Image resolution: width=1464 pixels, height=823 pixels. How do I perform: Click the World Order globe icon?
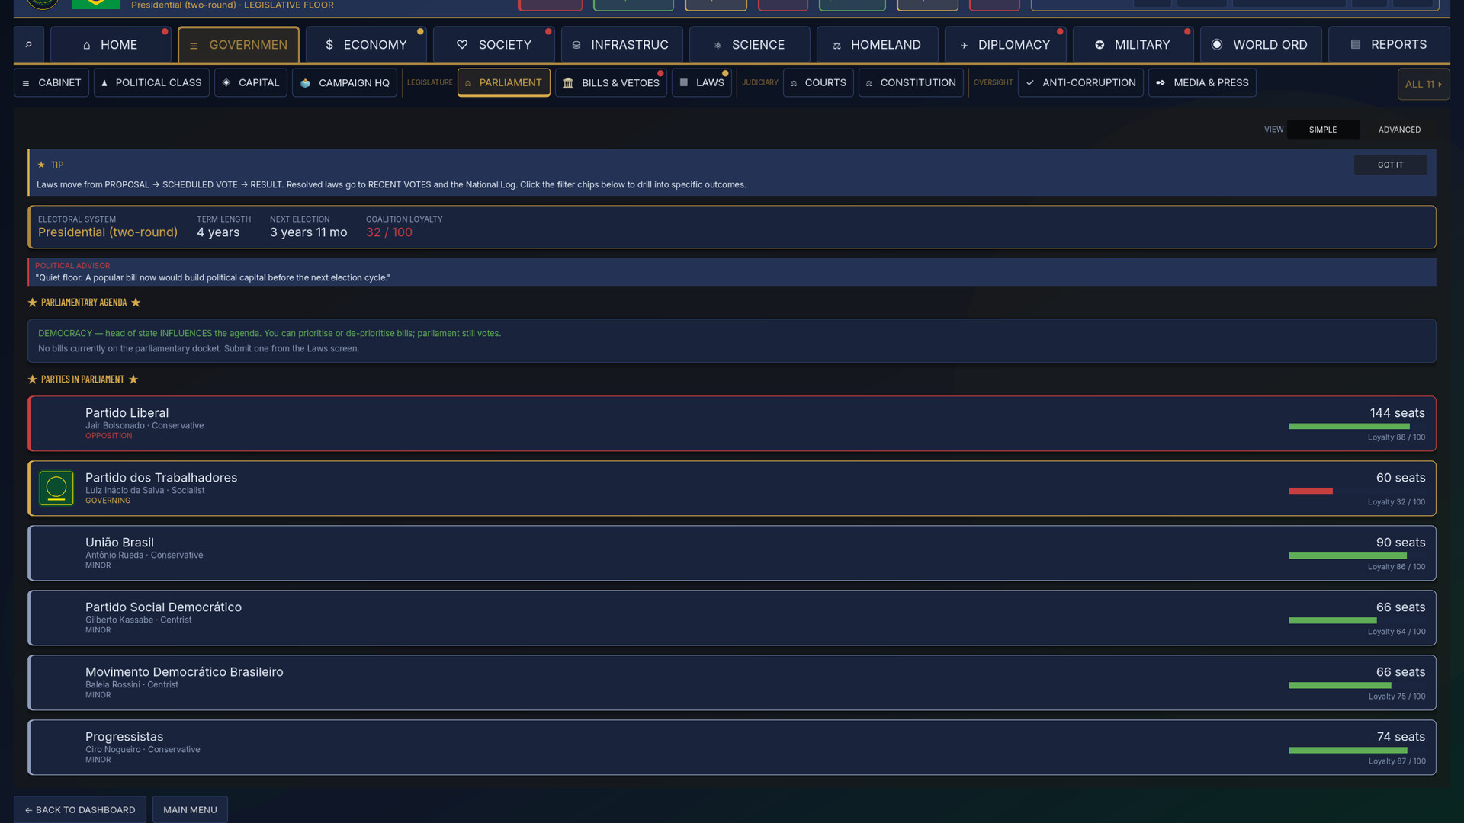coord(1217,45)
